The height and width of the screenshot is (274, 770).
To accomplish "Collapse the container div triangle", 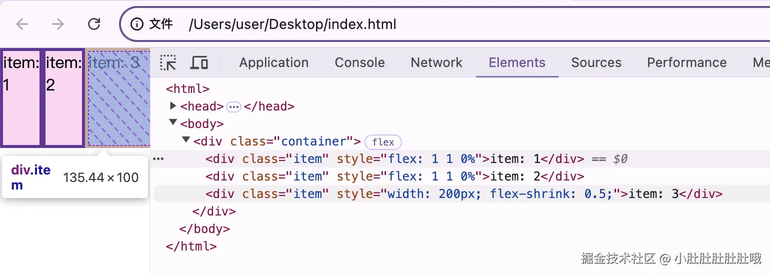I will [x=186, y=140].
